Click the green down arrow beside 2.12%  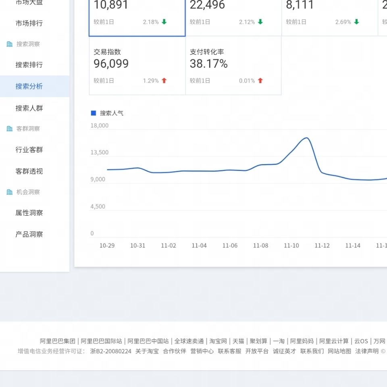(260, 22)
